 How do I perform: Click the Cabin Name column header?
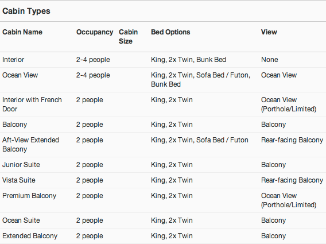[x=22, y=32]
